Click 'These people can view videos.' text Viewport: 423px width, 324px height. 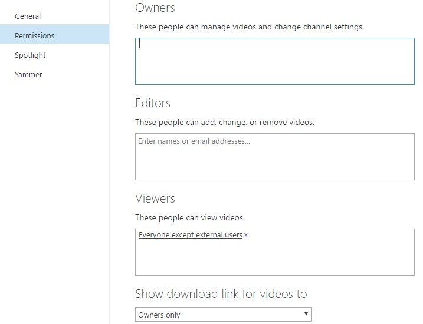[x=190, y=217]
